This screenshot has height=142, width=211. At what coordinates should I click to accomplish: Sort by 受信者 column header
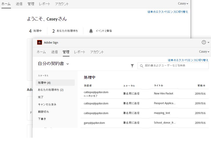(x=88, y=86)
